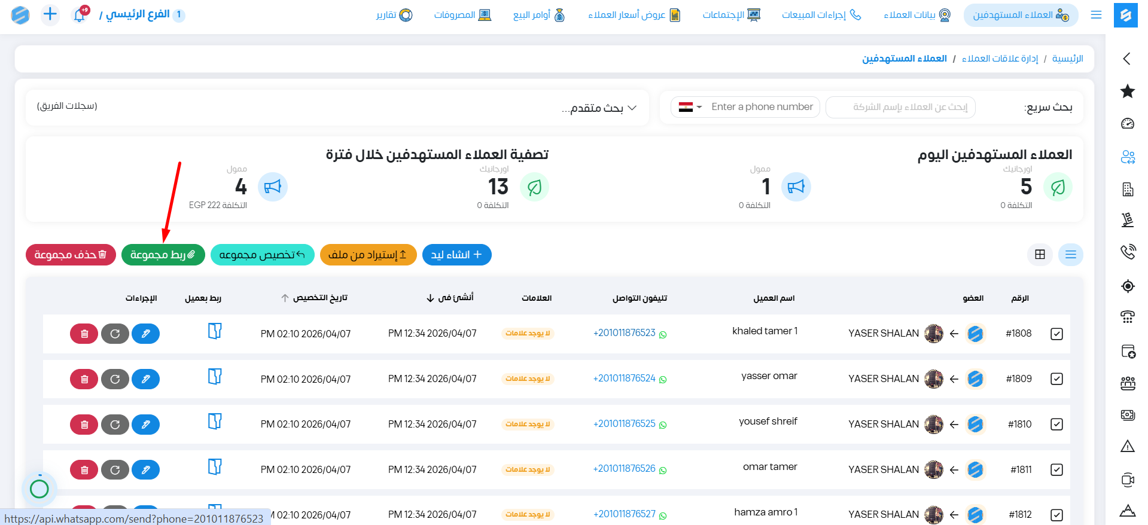Toggle the checkbox for record #1810
Viewport: 1148px width, 525px height.
pyautogui.click(x=1056, y=425)
